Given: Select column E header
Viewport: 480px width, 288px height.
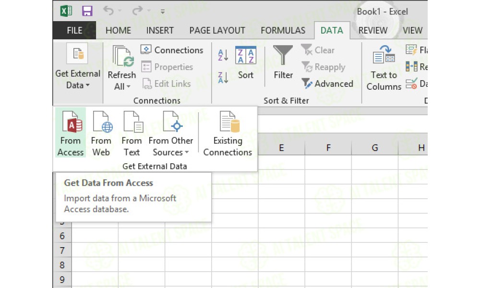Looking at the screenshot, I should [x=281, y=147].
